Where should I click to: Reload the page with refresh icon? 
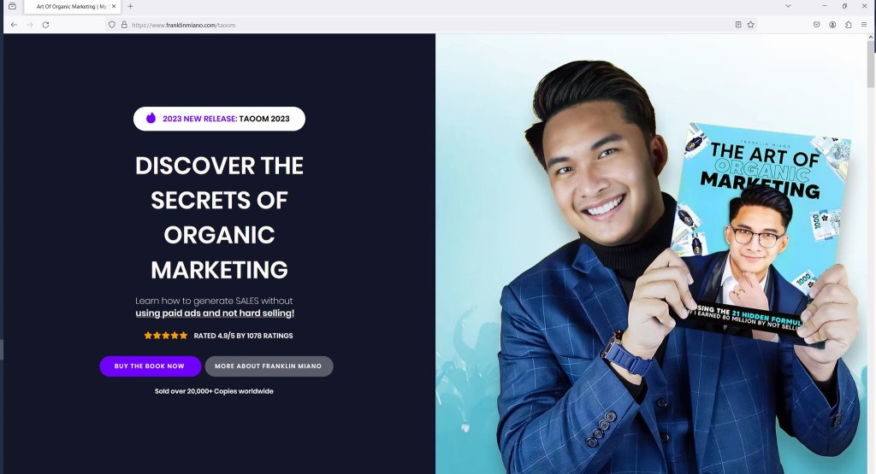(46, 25)
